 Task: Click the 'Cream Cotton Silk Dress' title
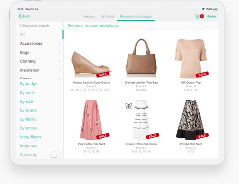pyautogui.click(x=141, y=144)
